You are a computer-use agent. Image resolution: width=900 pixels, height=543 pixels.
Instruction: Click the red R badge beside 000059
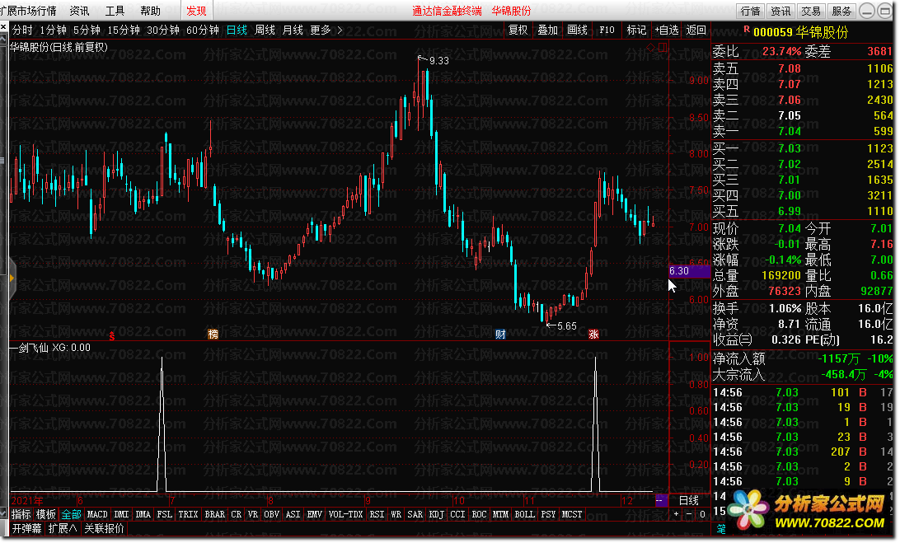pos(746,30)
